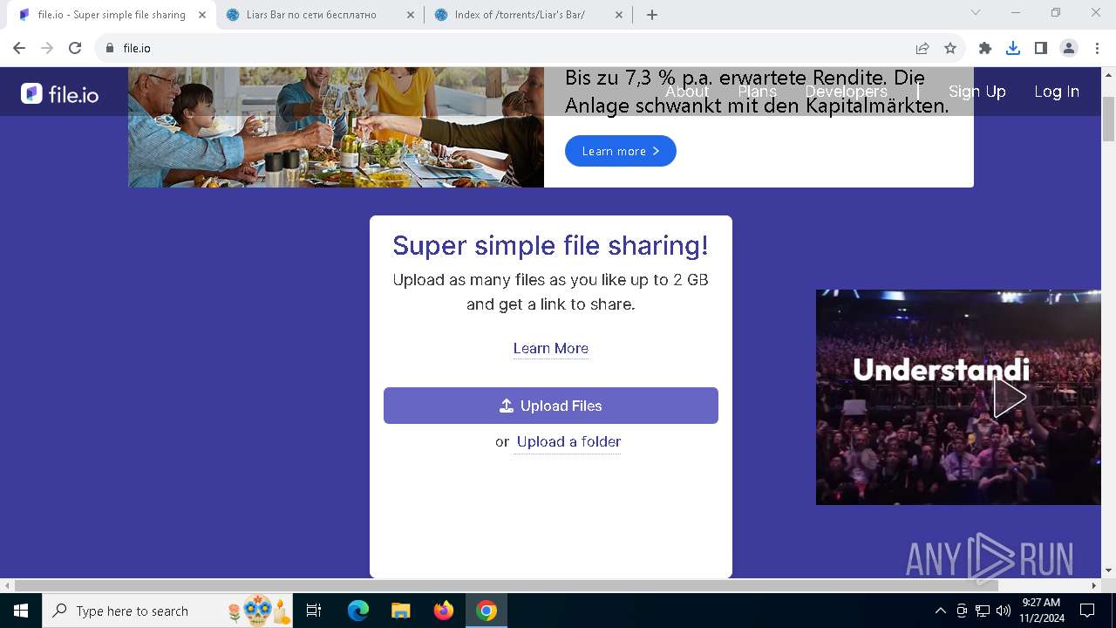Click the site security lock icon

coord(110,48)
